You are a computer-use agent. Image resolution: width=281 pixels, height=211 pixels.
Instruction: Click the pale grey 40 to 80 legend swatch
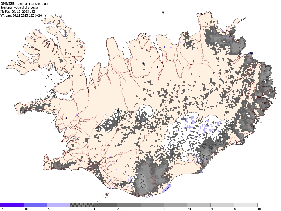coord(222,205)
